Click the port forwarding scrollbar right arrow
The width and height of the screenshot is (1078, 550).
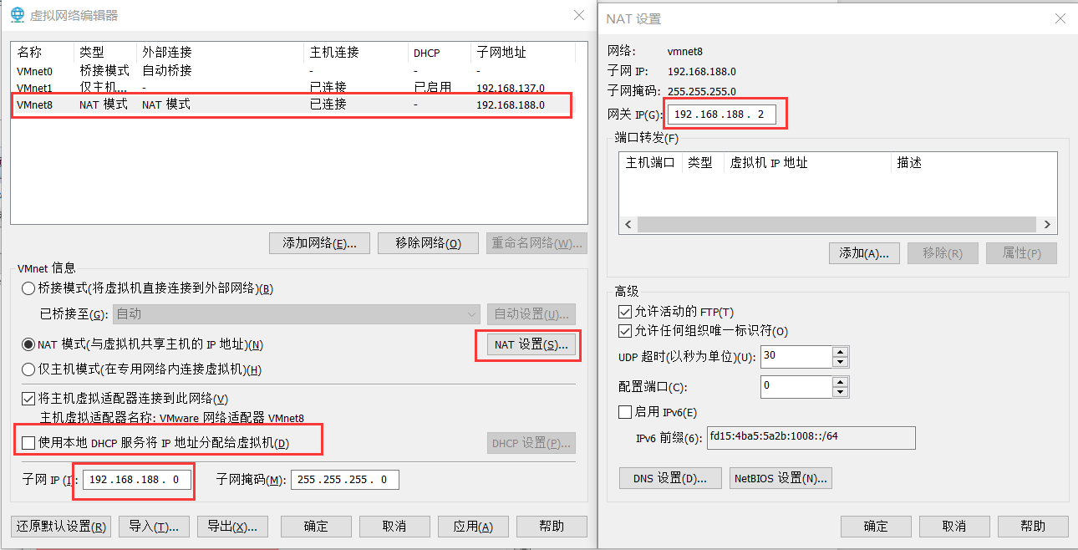[x=1048, y=225]
